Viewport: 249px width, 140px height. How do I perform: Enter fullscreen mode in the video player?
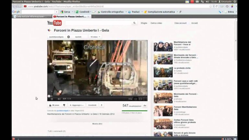click(145, 99)
